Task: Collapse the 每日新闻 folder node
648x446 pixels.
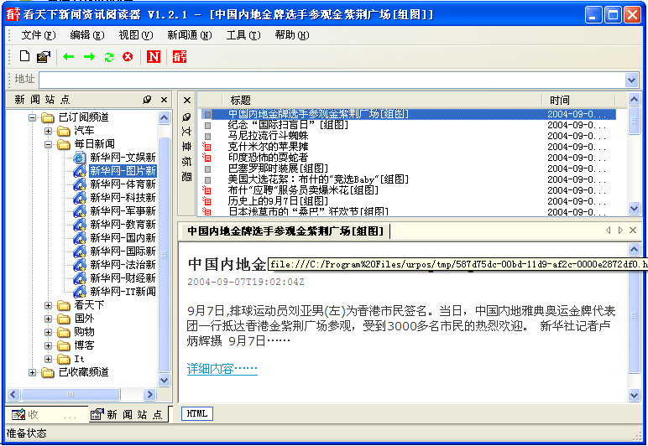Action: 49,144
